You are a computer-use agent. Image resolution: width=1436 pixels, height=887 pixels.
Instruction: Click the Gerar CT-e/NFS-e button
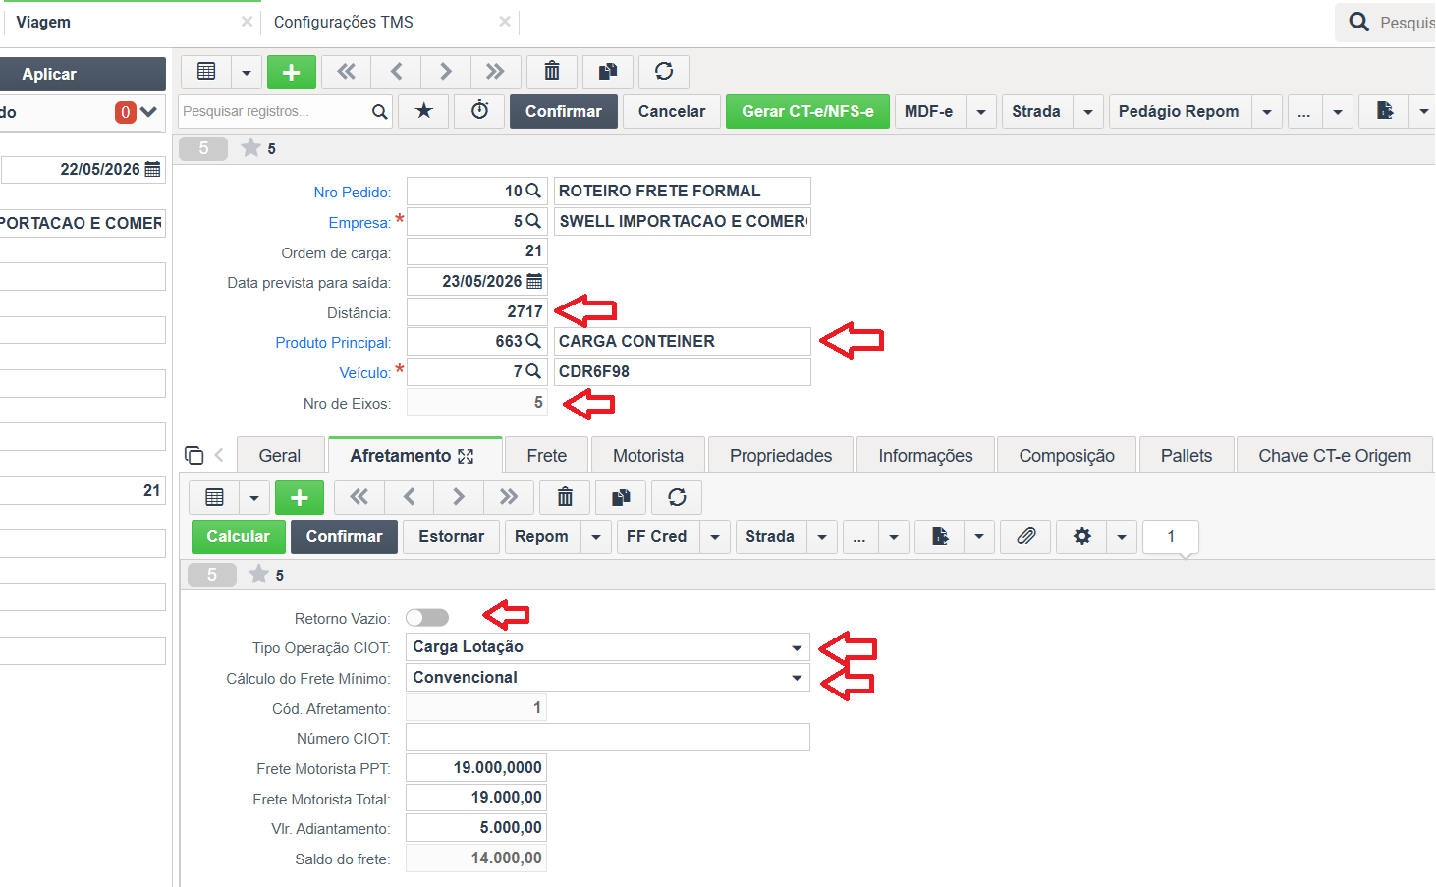coord(807,111)
